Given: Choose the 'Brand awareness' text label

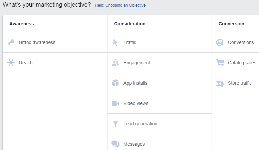Looking at the screenshot, I should [37, 42].
